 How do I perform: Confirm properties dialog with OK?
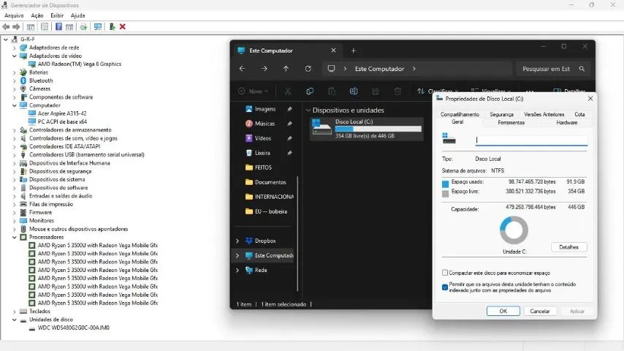coord(503,311)
